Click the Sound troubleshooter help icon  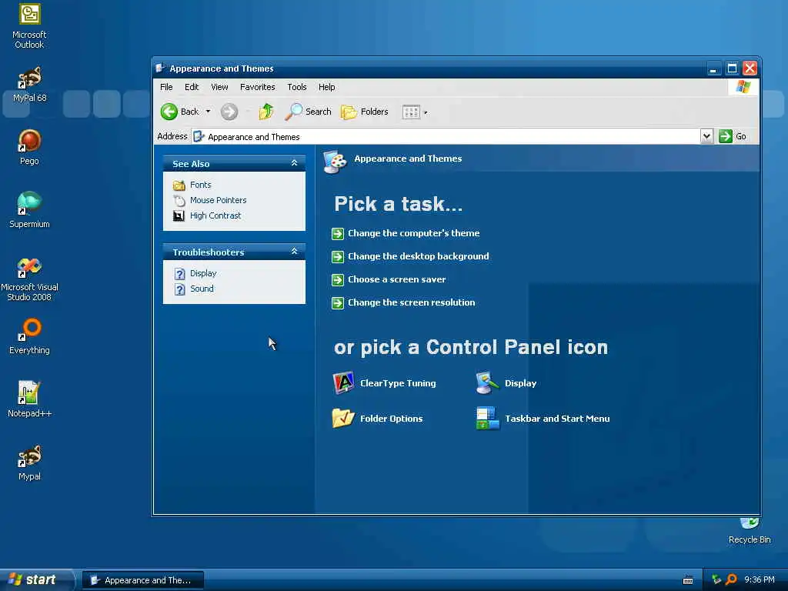click(x=179, y=289)
